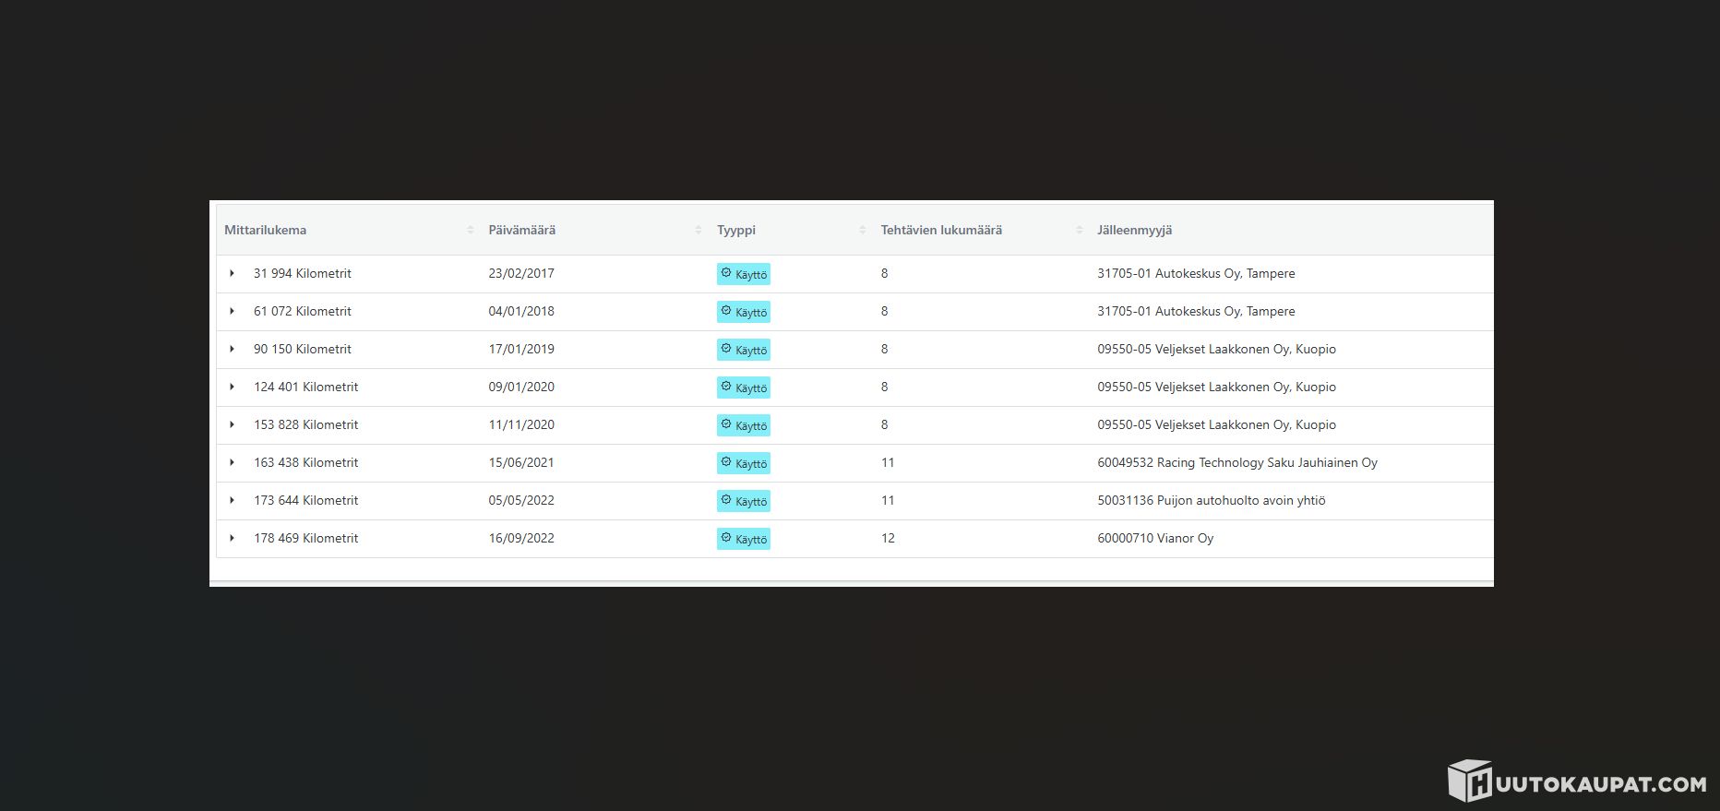Select date 16/09/2022

coord(521,538)
